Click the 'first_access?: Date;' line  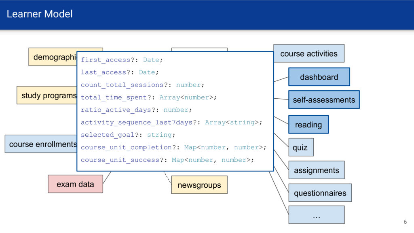122,60
